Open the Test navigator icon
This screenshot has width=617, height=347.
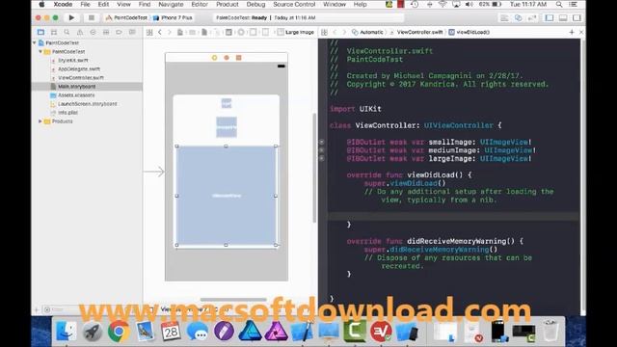coord(93,32)
